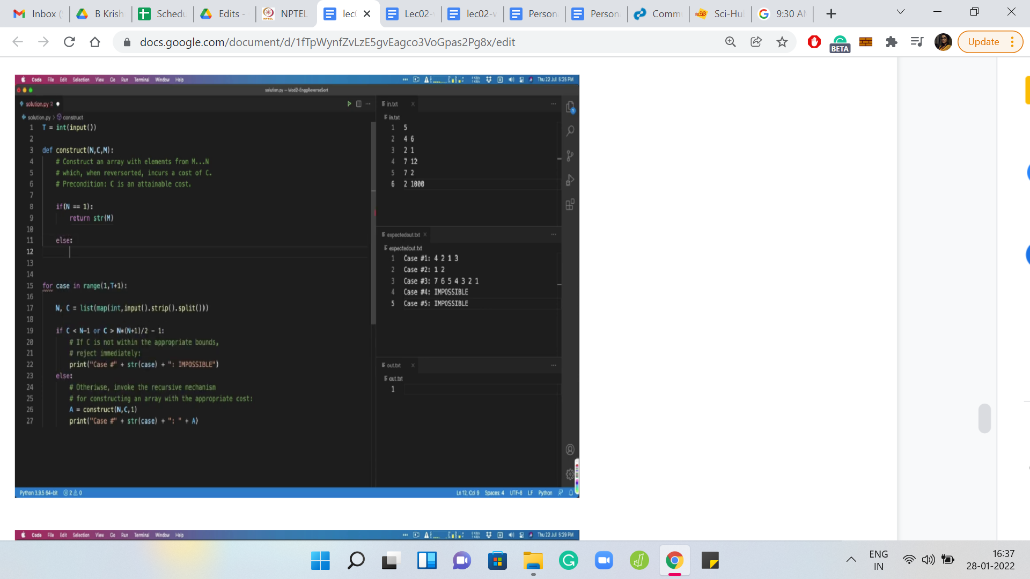Switch to the Schedu spreadsheet tab
This screenshot has width=1030, height=579.
pyautogui.click(x=162, y=14)
